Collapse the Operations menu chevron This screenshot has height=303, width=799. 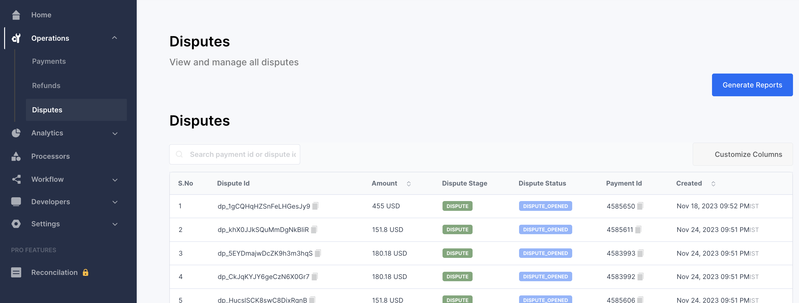[x=115, y=38]
